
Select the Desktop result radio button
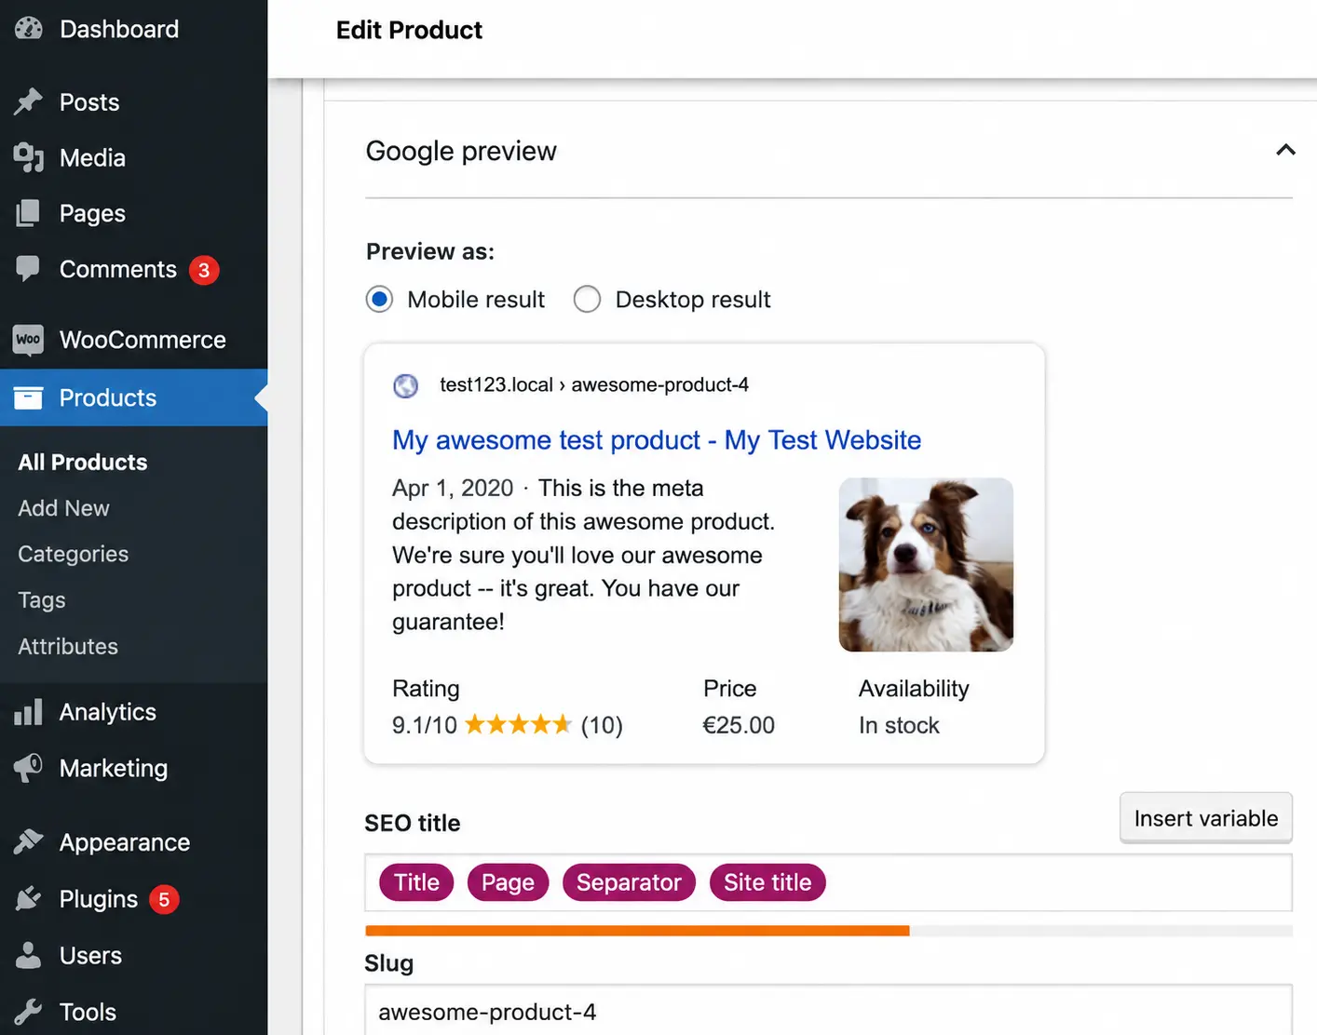click(x=587, y=300)
